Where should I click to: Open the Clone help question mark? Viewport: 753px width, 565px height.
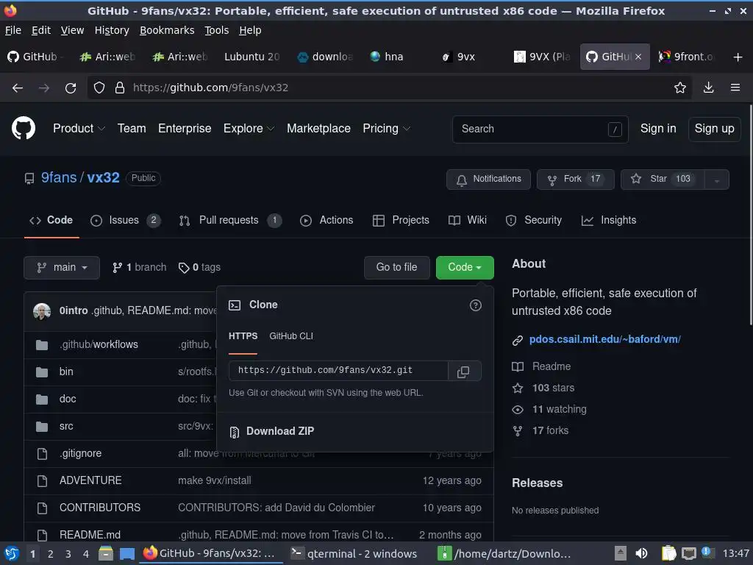[476, 305]
